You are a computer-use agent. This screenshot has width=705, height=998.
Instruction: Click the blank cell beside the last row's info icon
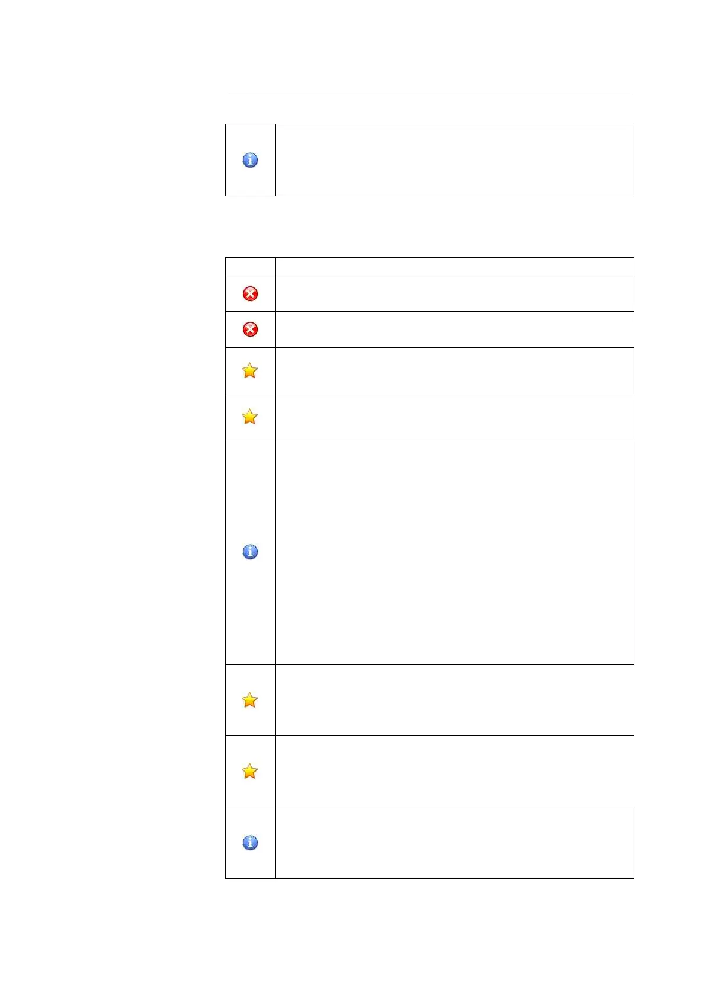pyautogui.click(x=454, y=842)
